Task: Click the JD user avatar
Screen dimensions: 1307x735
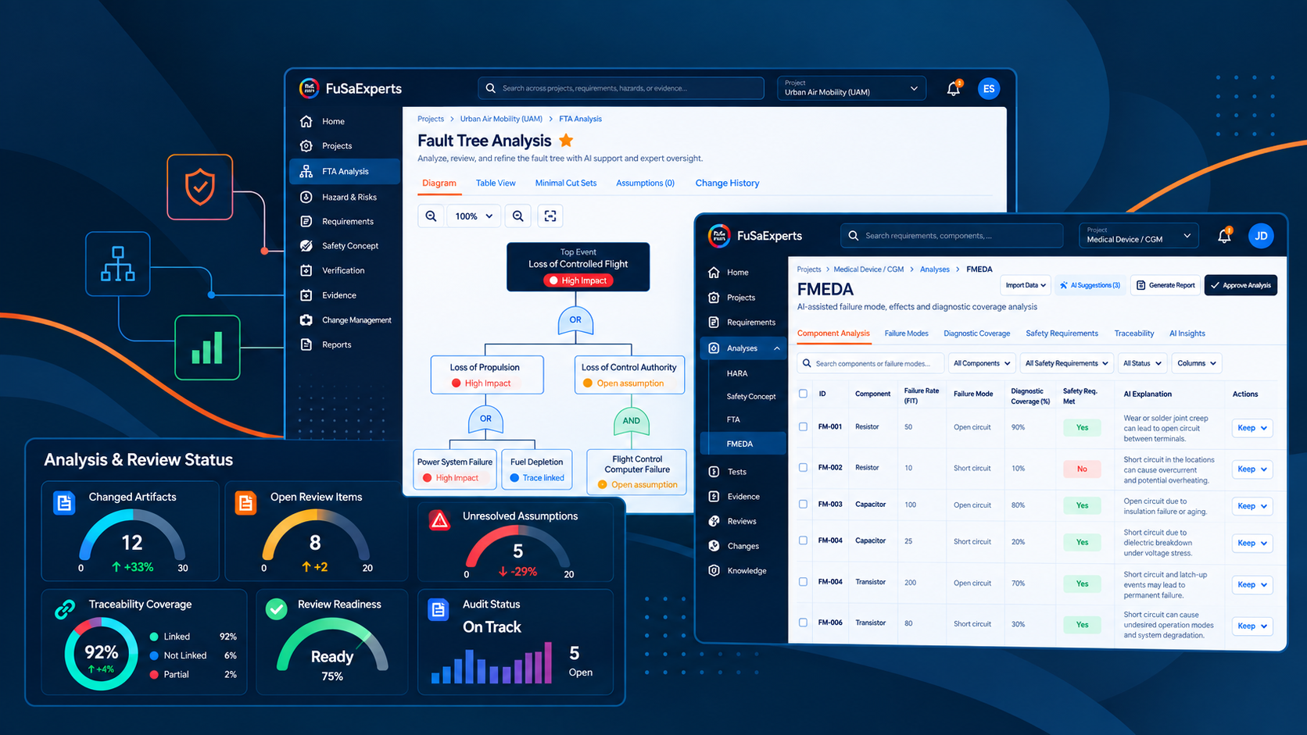Action: (x=1261, y=236)
